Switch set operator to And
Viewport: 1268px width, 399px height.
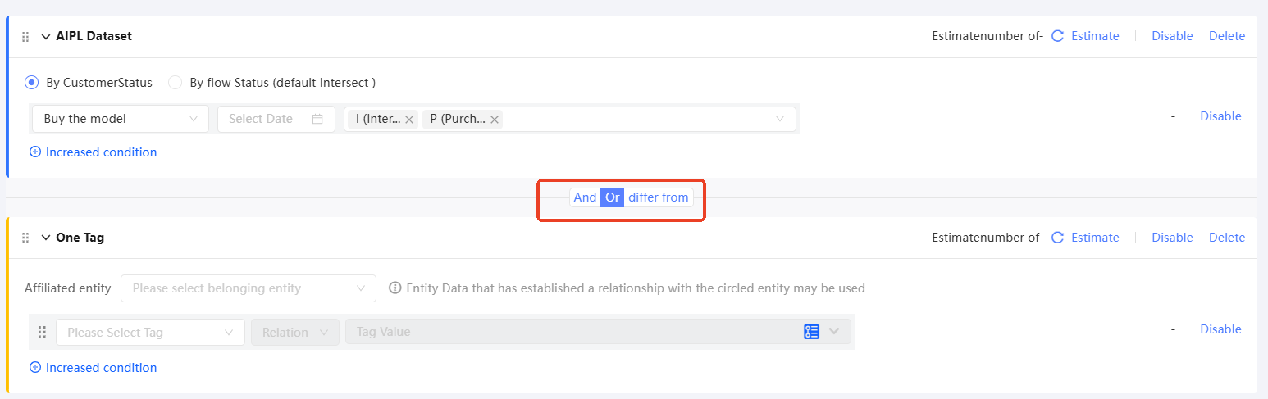(x=585, y=197)
